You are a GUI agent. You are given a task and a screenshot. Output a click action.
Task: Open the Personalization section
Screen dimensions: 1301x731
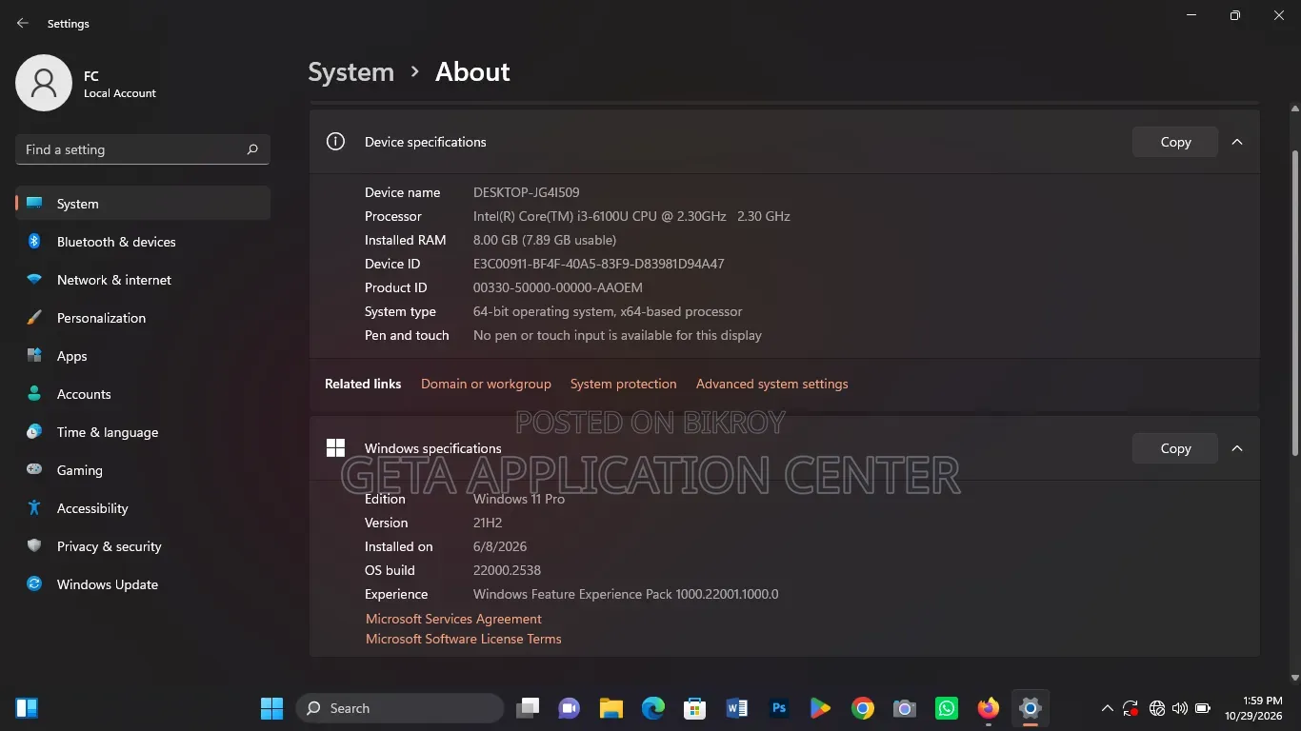coord(143,318)
